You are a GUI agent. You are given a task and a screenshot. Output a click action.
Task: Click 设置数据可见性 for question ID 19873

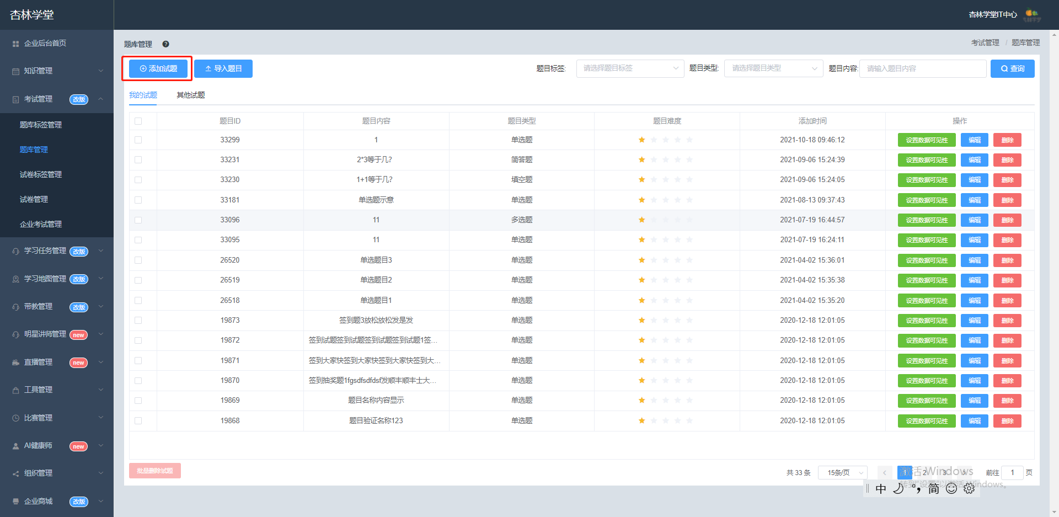(927, 321)
